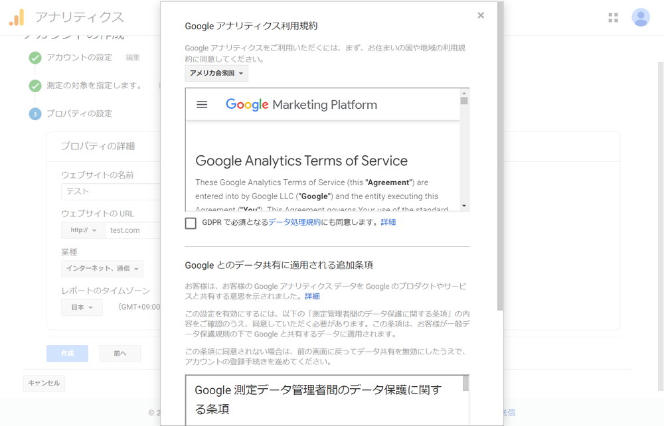Click the アカウントの設定 green checkmark step
Viewport: 664px width, 426px height.
coord(35,58)
